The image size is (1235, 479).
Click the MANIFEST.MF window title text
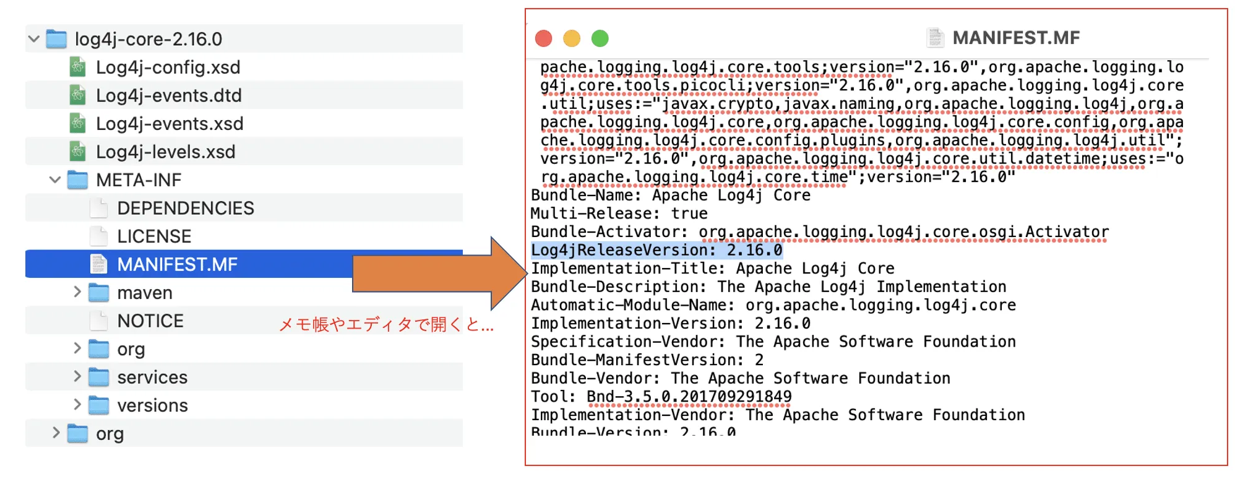tap(1016, 38)
